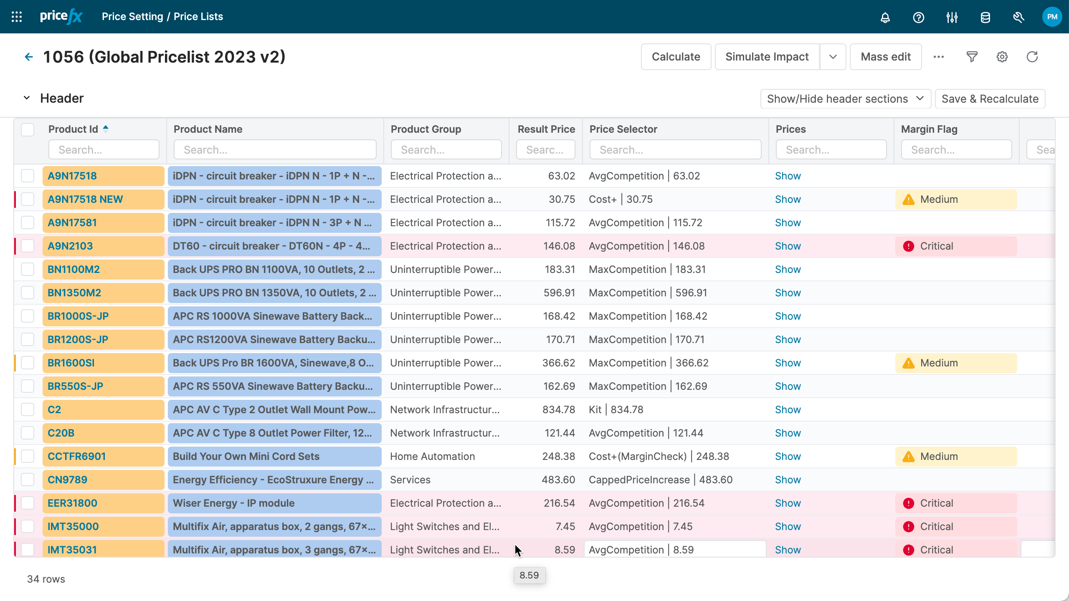Expand the Simulate Impact dropdown arrow
Image resolution: width=1069 pixels, height=601 pixels.
pos(833,57)
